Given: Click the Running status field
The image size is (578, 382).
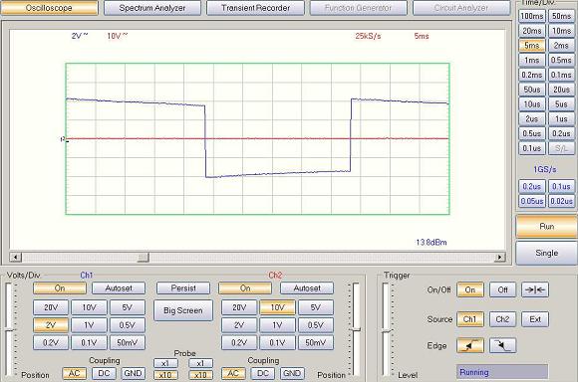Looking at the screenshot, I should 501,372.
